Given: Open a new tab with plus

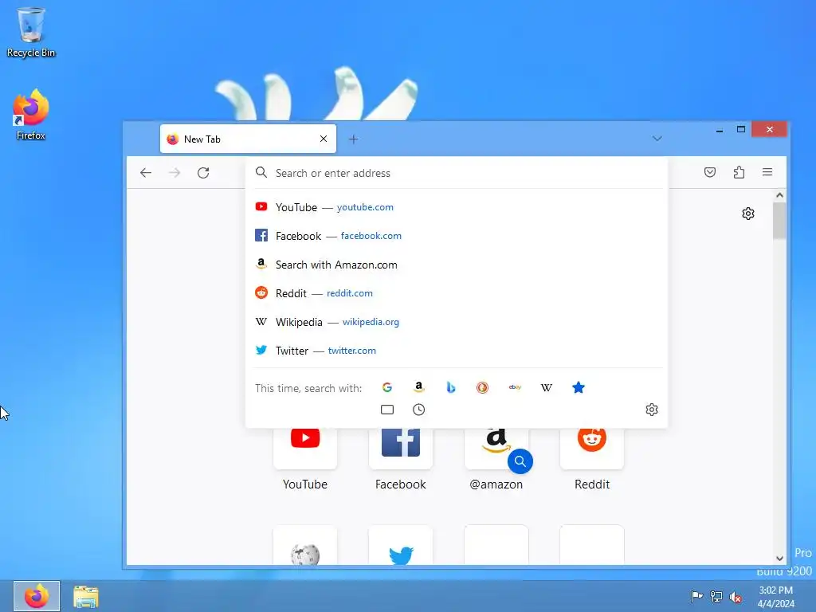Looking at the screenshot, I should pos(353,139).
